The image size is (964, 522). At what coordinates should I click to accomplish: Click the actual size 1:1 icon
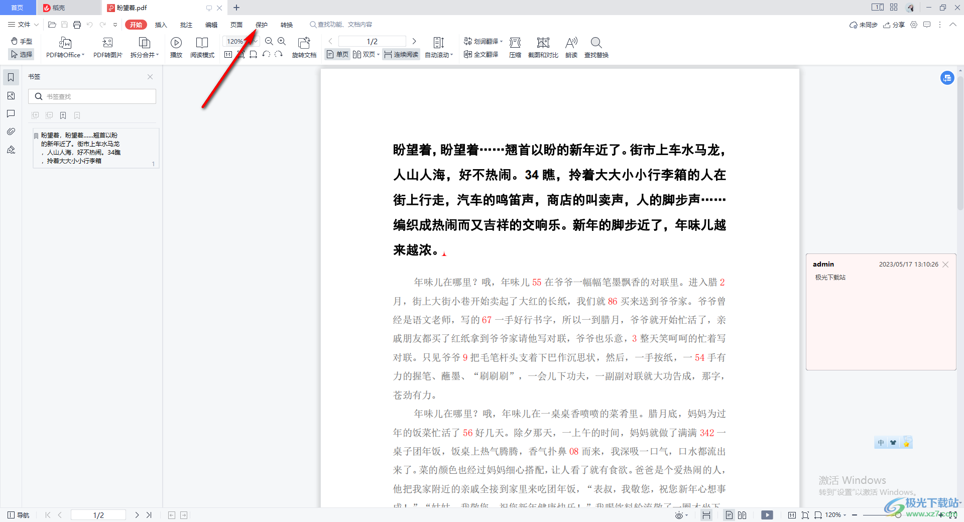pos(228,54)
